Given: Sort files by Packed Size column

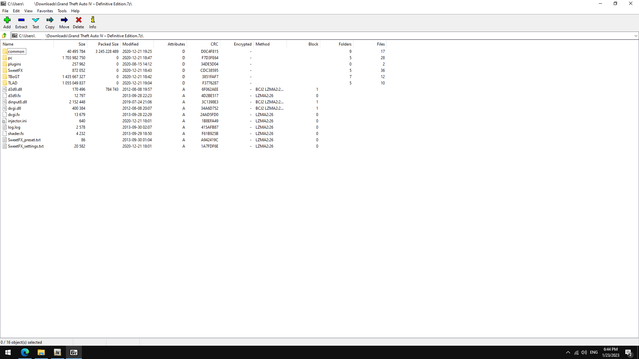Looking at the screenshot, I should (x=108, y=44).
